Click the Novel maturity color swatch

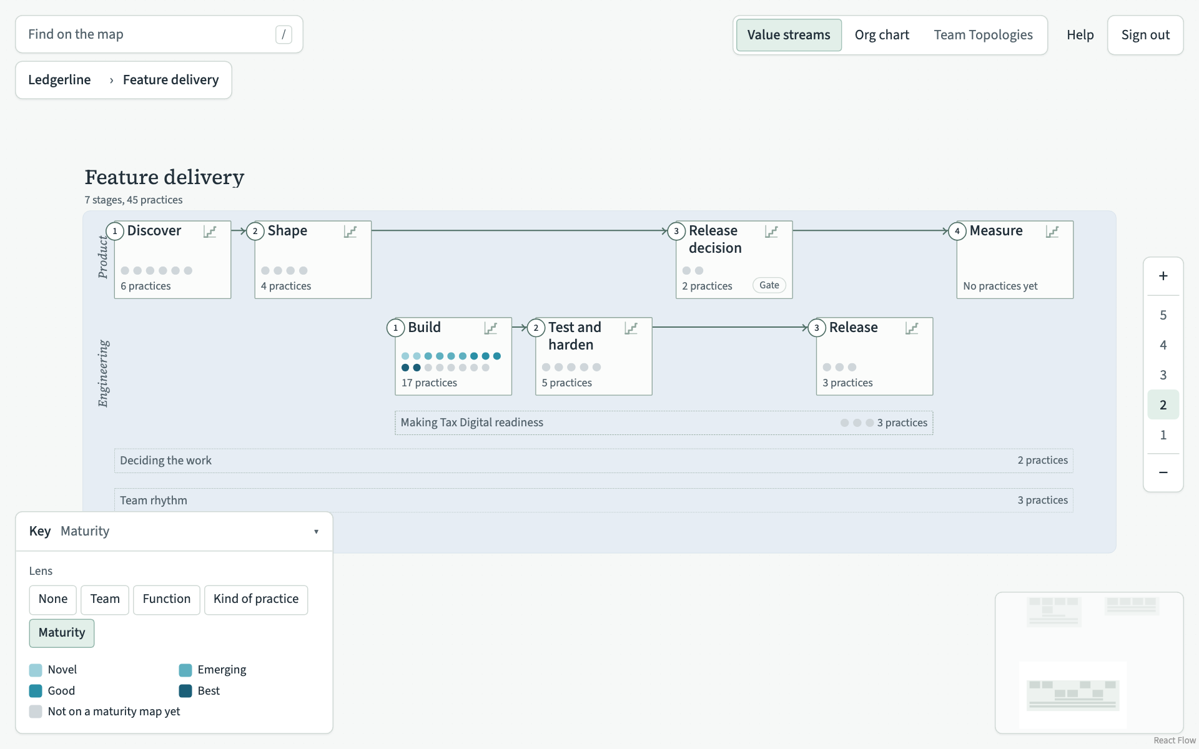(x=36, y=670)
